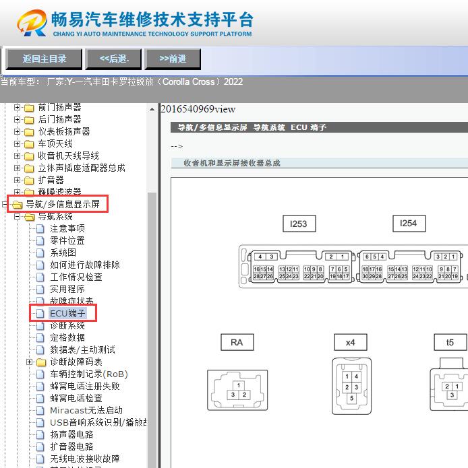468x468 pixels.
Task: Open the 蜂窝电话注册失败 page
Action: (85, 387)
